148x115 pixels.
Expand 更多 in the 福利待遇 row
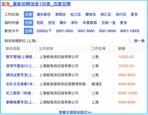click(x=124, y=23)
